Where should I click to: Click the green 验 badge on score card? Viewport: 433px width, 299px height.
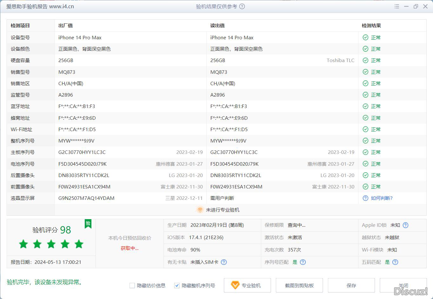click(88, 224)
